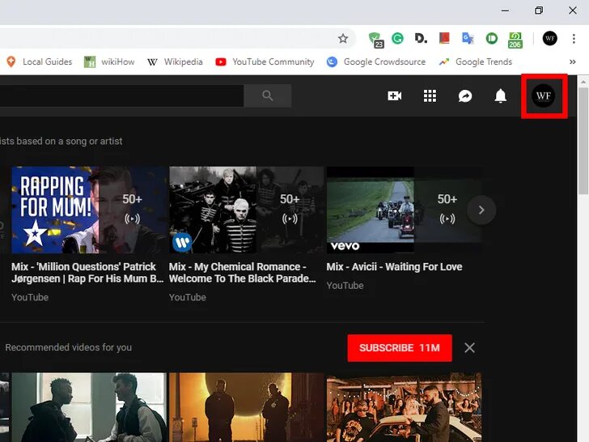589x442 pixels.
Task: Click the D. extension icon
Action: (x=421, y=38)
